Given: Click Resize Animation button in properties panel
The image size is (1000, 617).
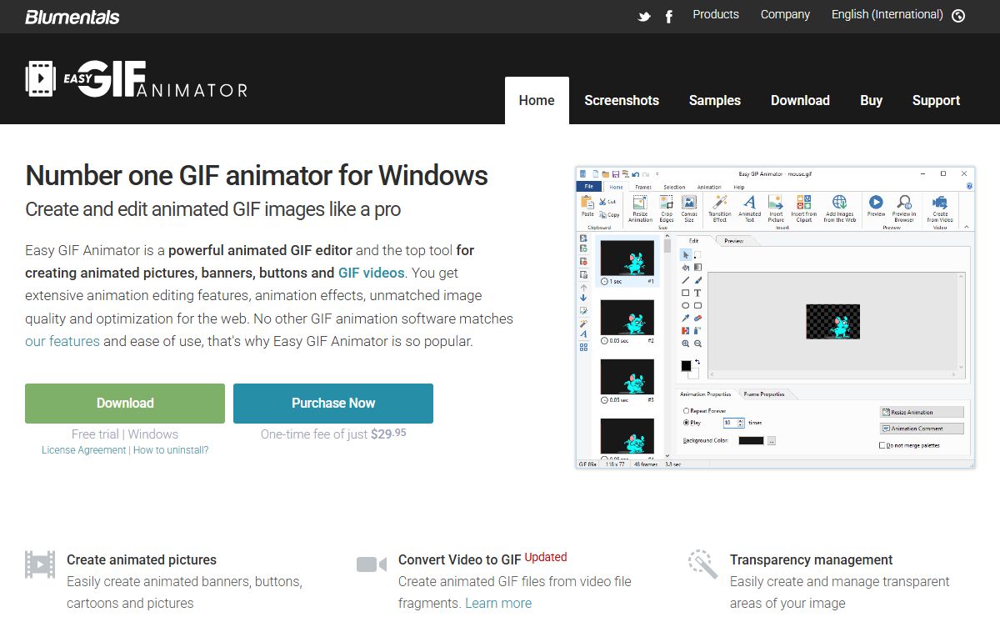Looking at the screenshot, I should (922, 412).
